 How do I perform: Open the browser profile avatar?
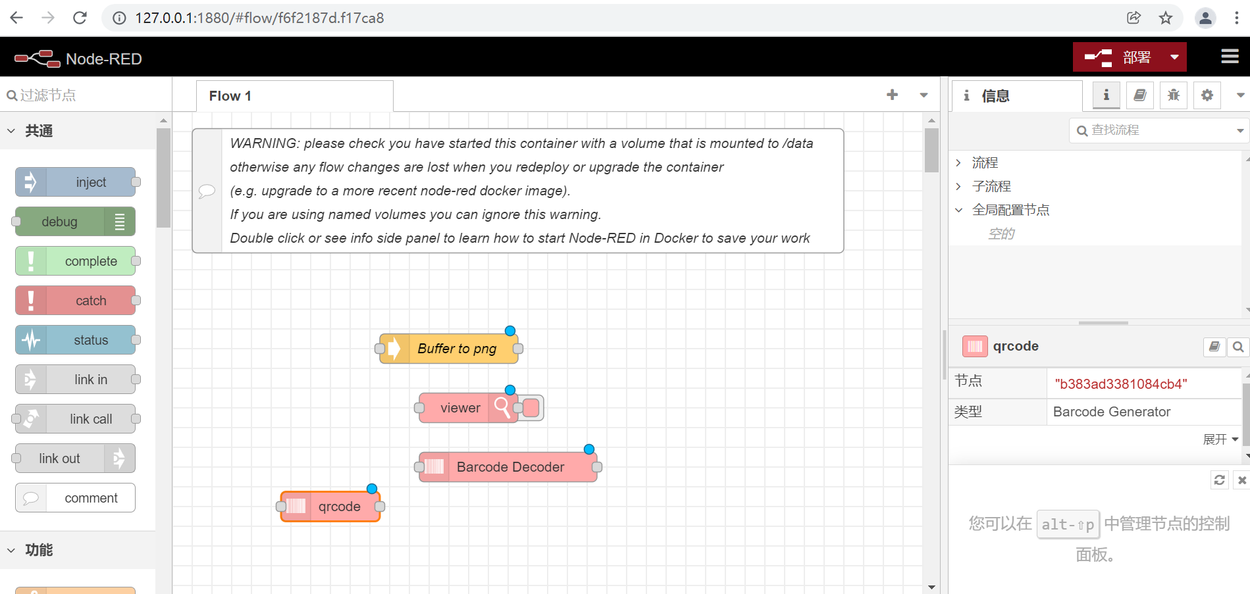coord(1205,18)
